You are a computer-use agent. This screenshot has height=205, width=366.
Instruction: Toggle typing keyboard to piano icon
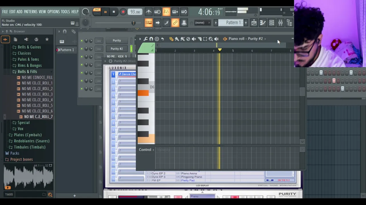point(148,23)
